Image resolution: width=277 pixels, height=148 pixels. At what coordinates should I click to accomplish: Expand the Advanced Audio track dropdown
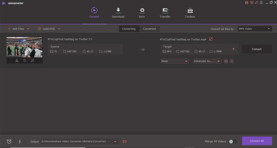(207, 61)
